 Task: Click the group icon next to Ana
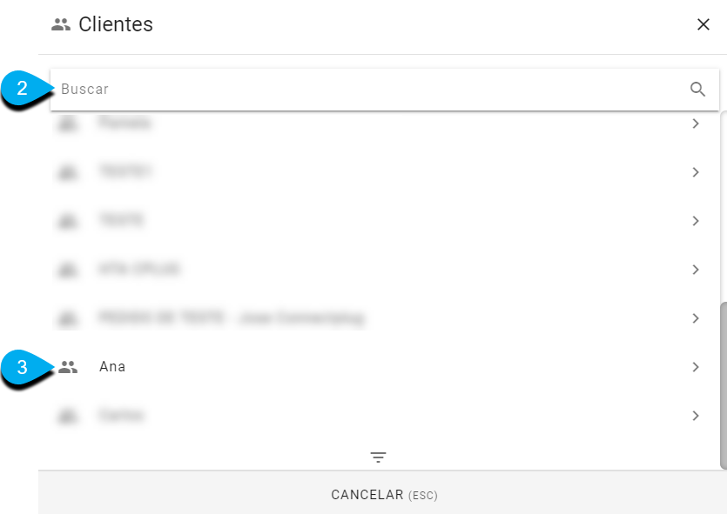(x=68, y=367)
